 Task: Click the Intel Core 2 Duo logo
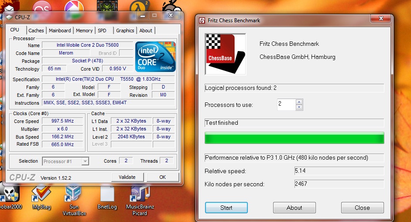pyautogui.click(x=155, y=57)
